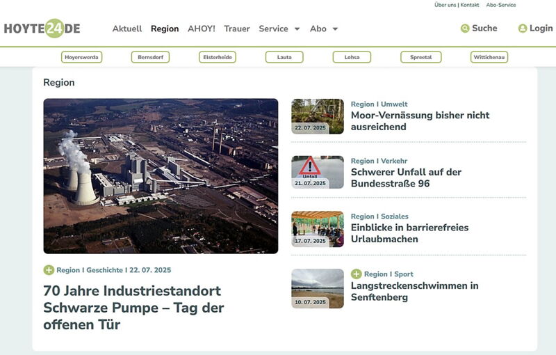Open headline Moor-Vernässung bisher nicht ausreichend

click(x=420, y=121)
